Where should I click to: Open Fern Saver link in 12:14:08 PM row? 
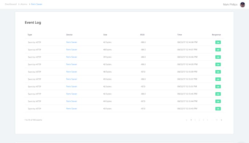point(71,42)
